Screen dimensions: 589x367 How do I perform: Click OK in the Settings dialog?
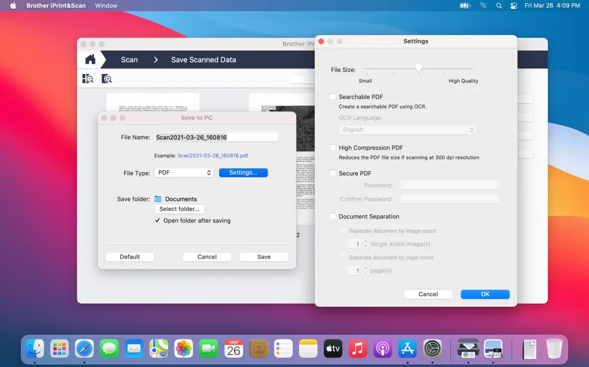click(486, 294)
